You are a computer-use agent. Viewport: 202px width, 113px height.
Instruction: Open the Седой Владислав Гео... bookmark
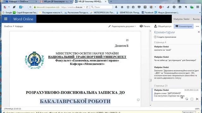25,13
